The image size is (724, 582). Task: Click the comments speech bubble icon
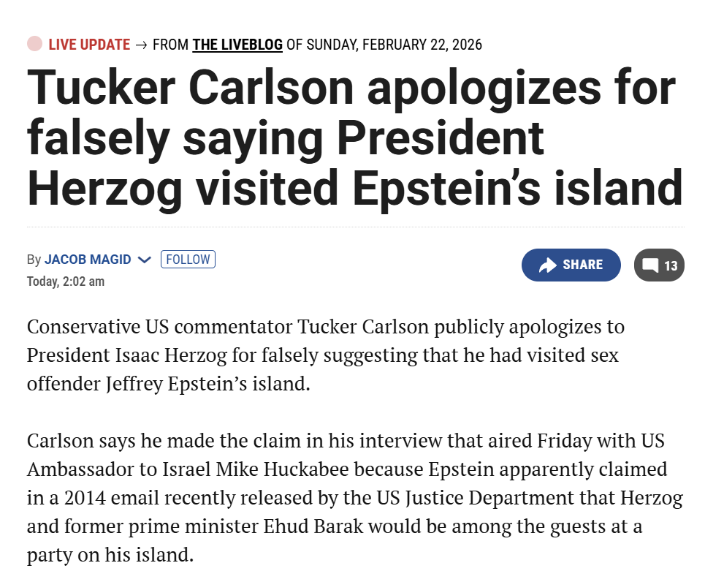click(x=649, y=266)
